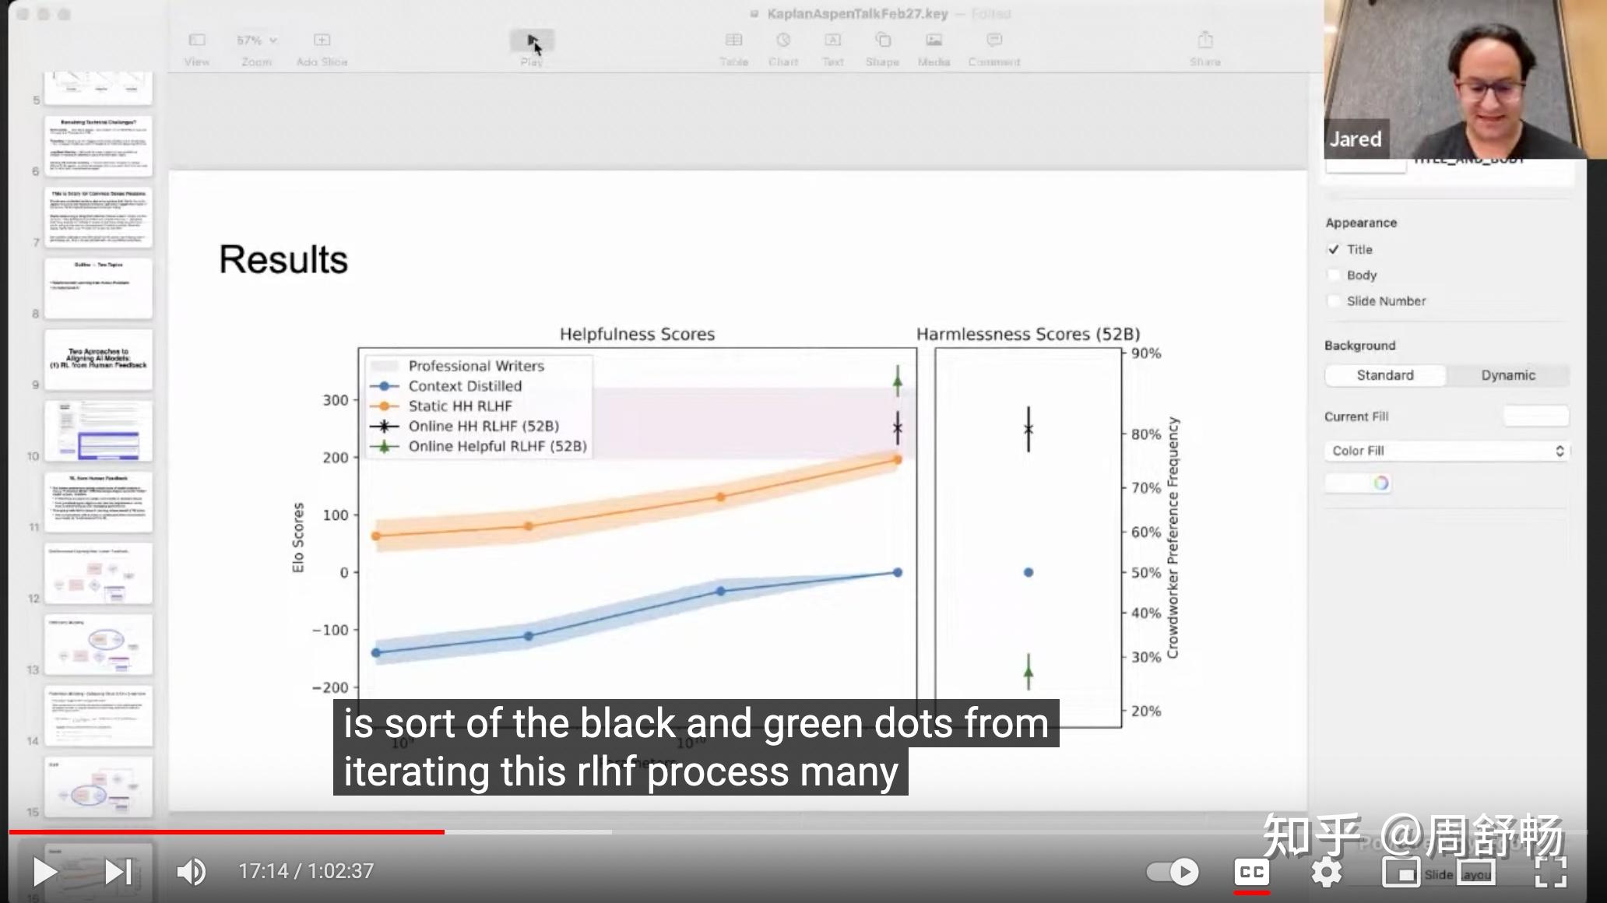The image size is (1607, 903).
Task: Open YouTube settings gear icon
Action: pyautogui.click(x=1326, y=872)
